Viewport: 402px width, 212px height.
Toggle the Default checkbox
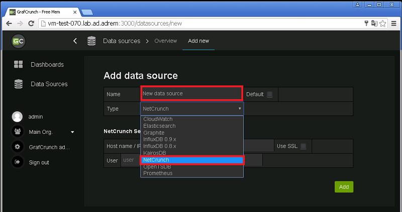click(269, 94)
